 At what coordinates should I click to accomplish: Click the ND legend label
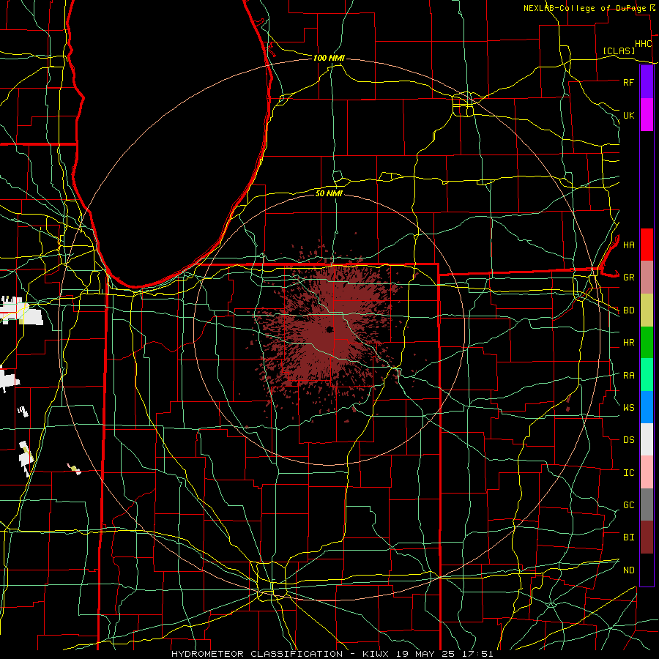click(x=629, y=570)
